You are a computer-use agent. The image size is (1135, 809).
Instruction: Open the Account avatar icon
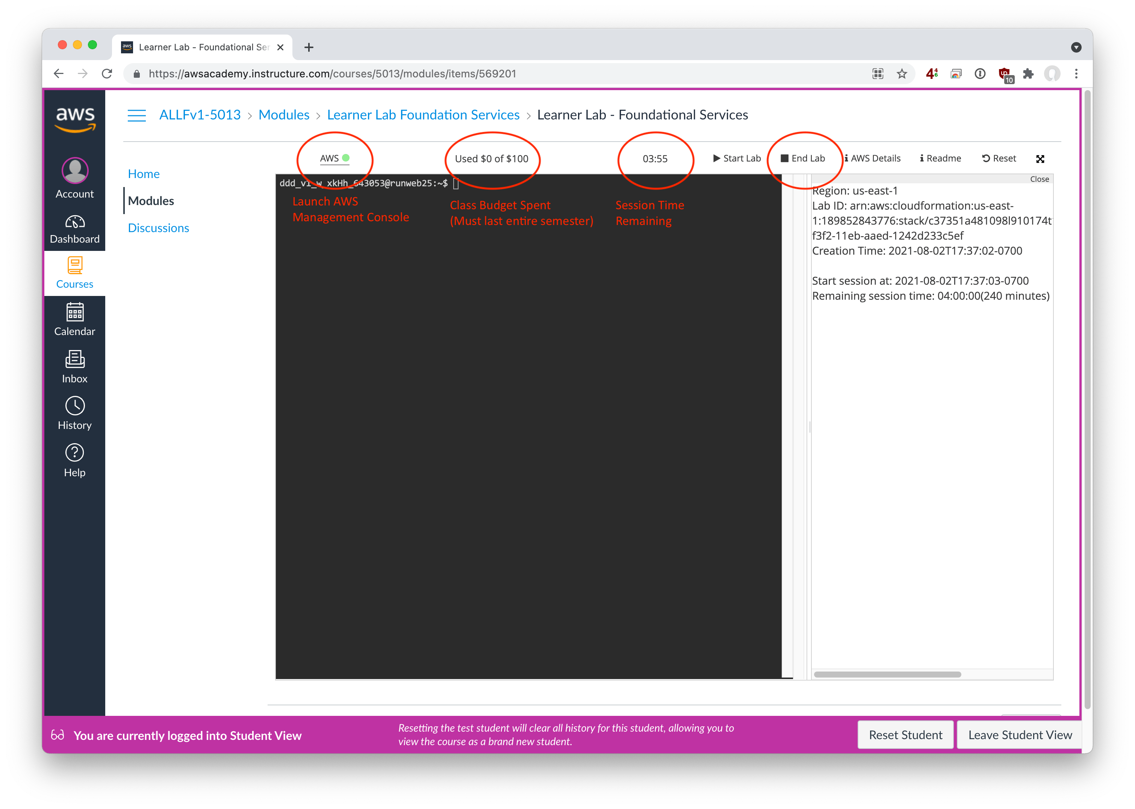pos(75,171)
